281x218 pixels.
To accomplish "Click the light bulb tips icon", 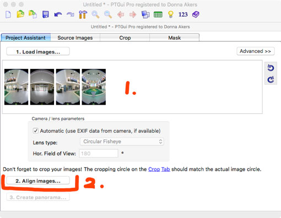I will click(171, 14).
